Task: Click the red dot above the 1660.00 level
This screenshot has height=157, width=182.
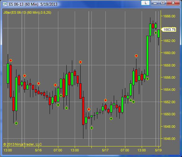Action: [x=136, y=56]
